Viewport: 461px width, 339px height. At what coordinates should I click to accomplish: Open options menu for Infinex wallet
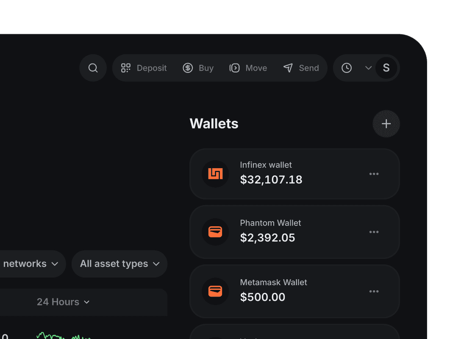click(374, 174)
